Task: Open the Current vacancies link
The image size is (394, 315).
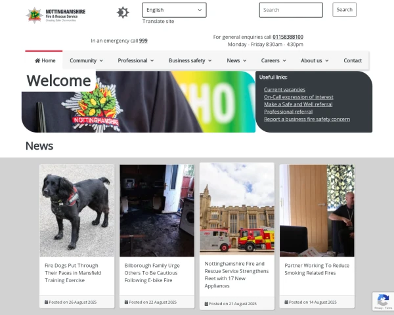Action: (284, 90)
